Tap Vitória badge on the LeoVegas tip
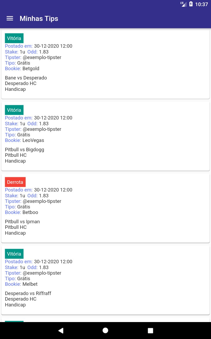The width and height of the screenshot is (211, 339). tap(14, 110)
